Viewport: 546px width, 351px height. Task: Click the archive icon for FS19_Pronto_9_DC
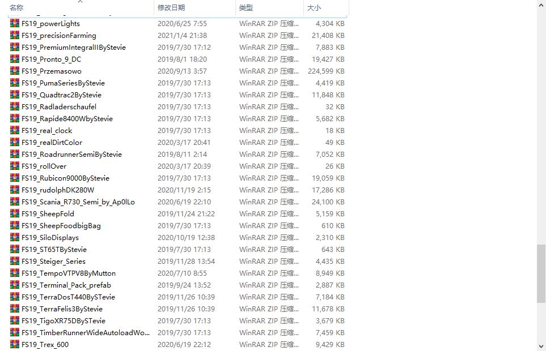pos(15,59)
